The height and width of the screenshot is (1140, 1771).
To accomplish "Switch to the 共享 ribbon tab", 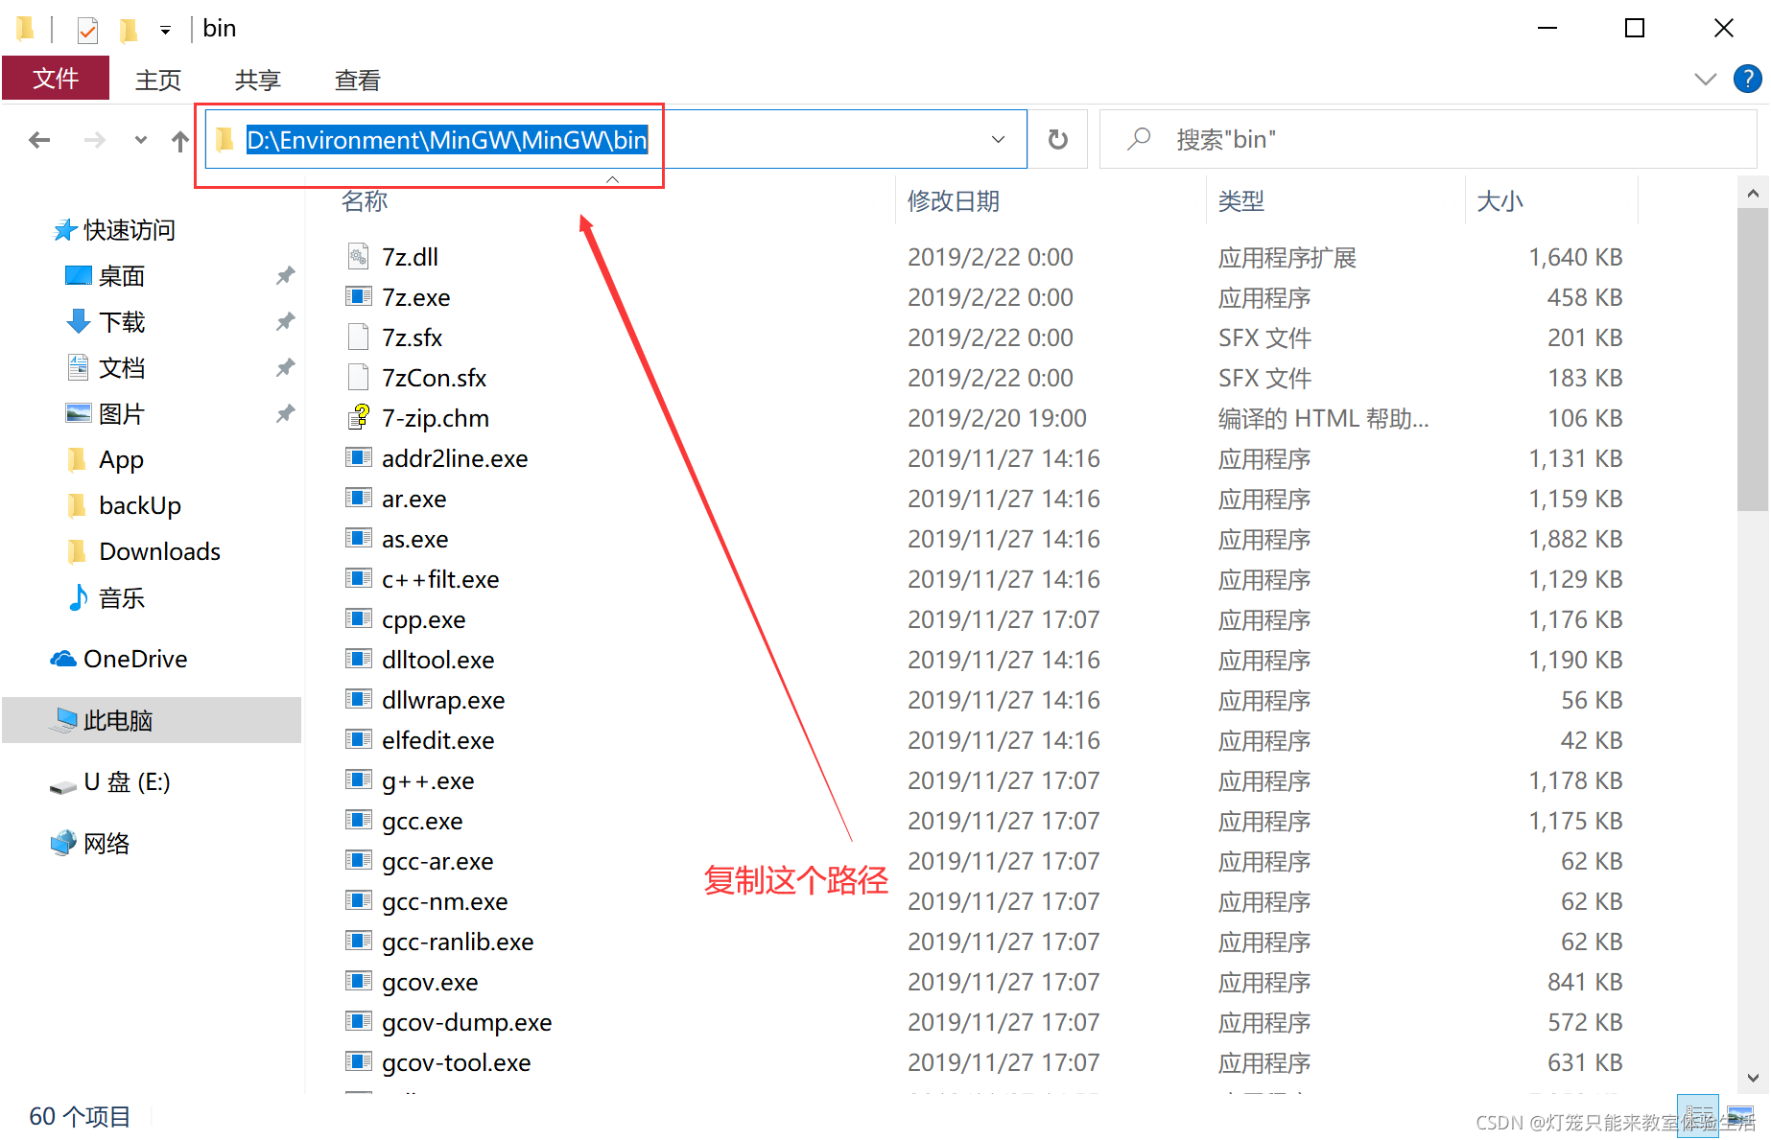I will tap(258, 80).
